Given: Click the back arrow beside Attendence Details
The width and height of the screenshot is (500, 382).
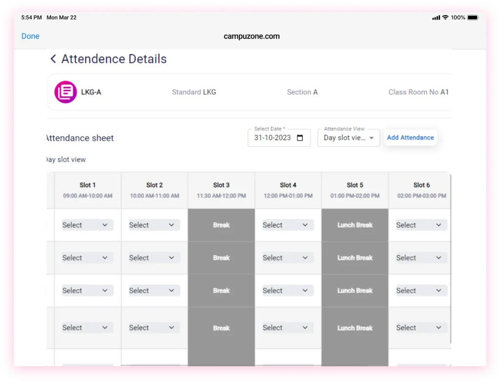Looking at the screenshot, I should (x=53, y=59).
